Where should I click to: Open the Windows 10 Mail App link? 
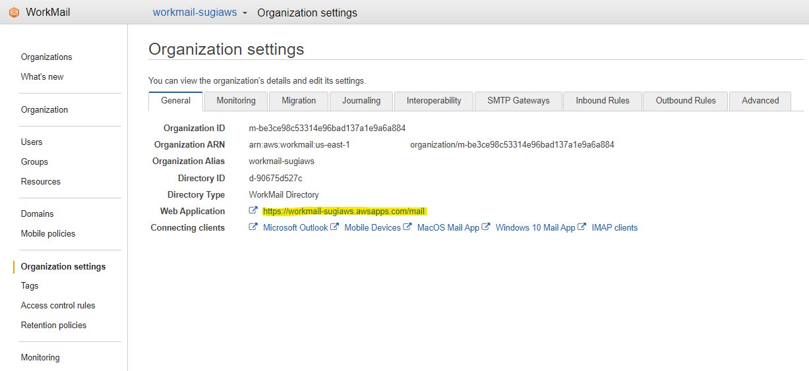pyautogui.click(x=535, y=227)
